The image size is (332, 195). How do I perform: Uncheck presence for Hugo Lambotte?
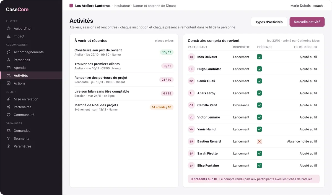coord(259,69)
